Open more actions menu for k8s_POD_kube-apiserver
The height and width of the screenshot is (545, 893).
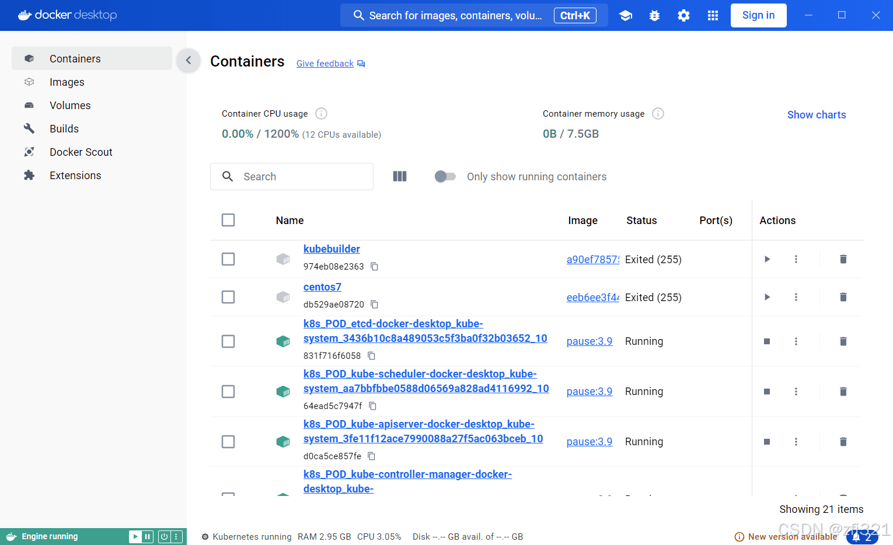[x=796, y=442]
